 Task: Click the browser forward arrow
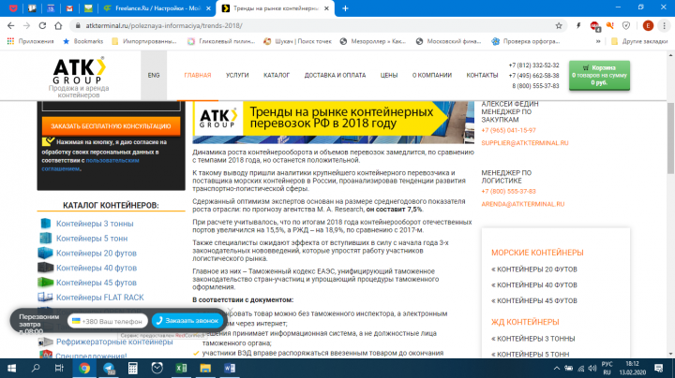coord(26,26)
